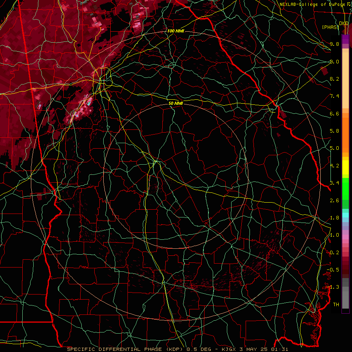
Task: Click the 6.6 scale value
Action: 334,113
